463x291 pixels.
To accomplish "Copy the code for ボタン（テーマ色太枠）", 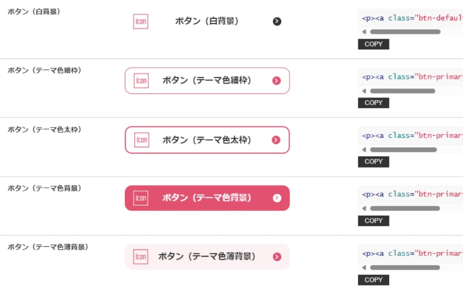I will point(373,162).
